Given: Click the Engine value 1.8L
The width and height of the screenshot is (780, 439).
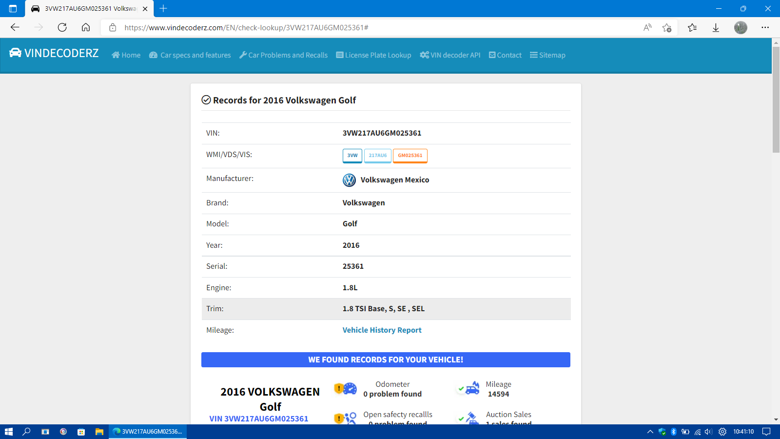Looking at the screenshot, I should click(x=350, y=288).
